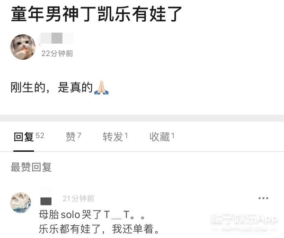Screen dimensions: 284x238
Task: Switch to the 回复 52 tab
Action: pos(29,137)
